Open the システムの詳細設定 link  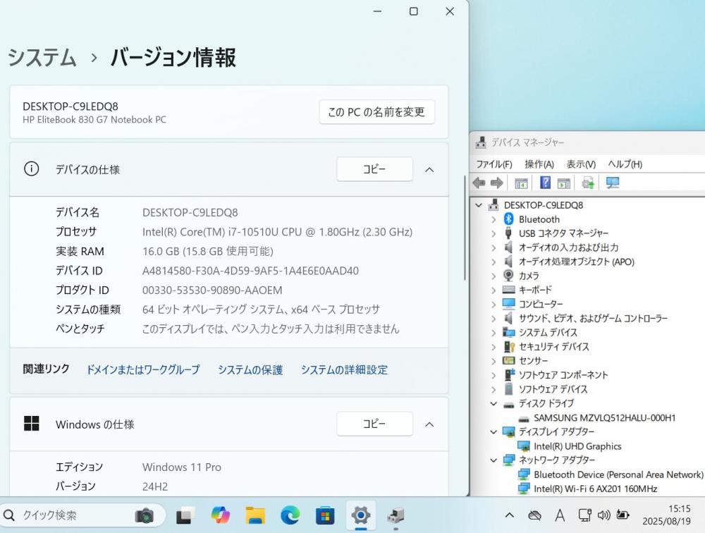tap(345, 369)
